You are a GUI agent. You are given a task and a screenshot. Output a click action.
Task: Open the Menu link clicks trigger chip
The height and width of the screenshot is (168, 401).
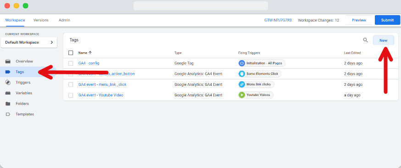tap(256, 84)
